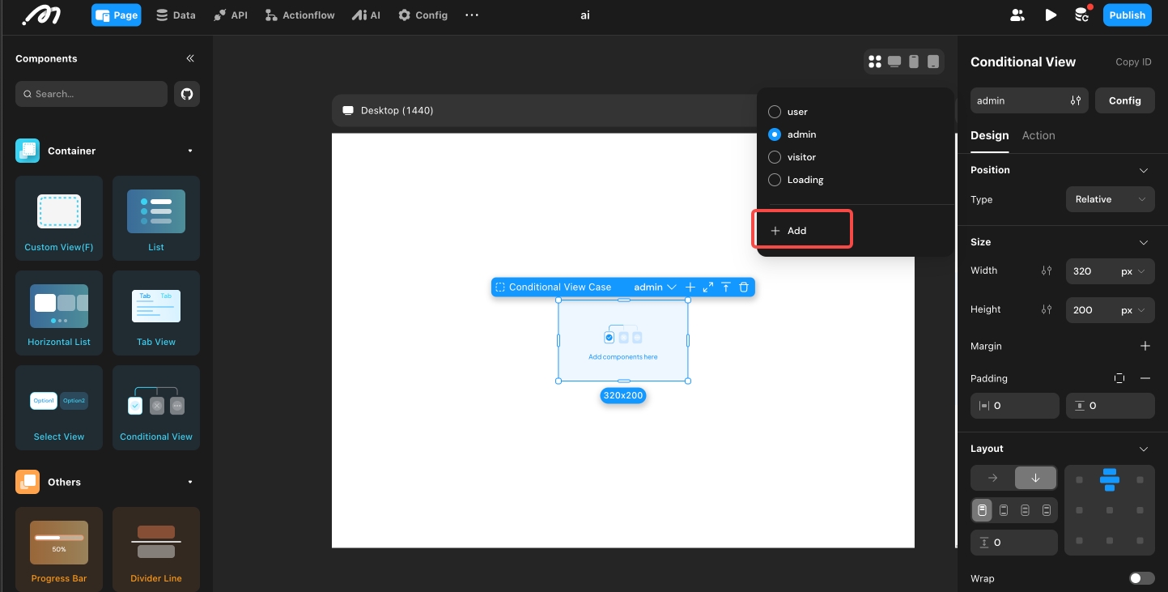Collapse the Size section

point(1144,242)
